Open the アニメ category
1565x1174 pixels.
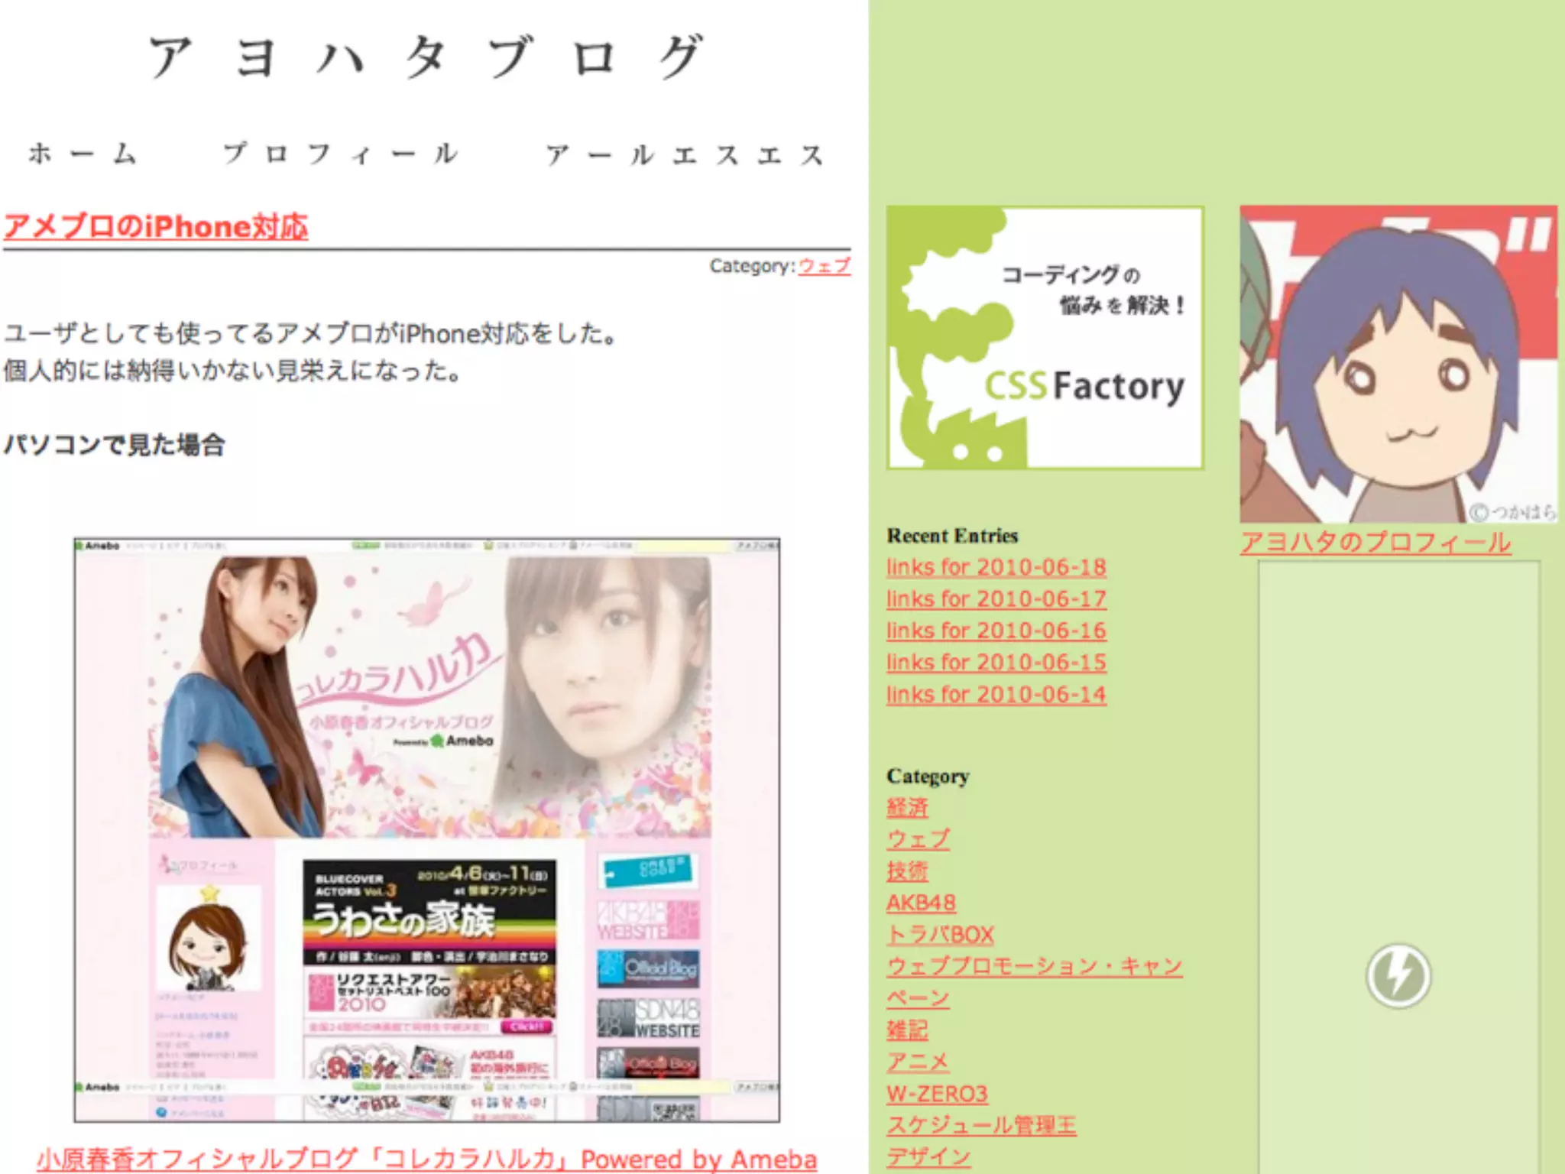click(x=918, y=1062)
